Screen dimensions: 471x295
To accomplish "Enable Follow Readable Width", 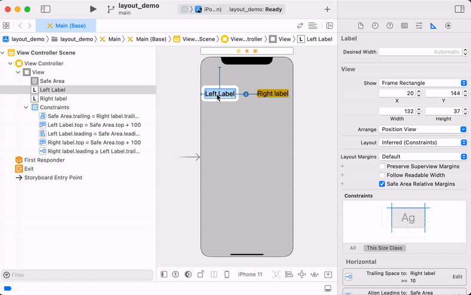I will [382, 175].
